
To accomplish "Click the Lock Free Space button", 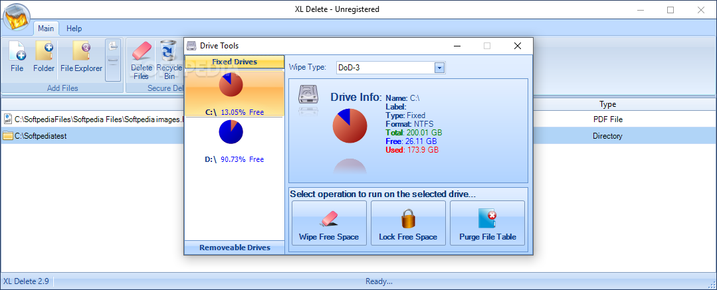I will (409, 223).
